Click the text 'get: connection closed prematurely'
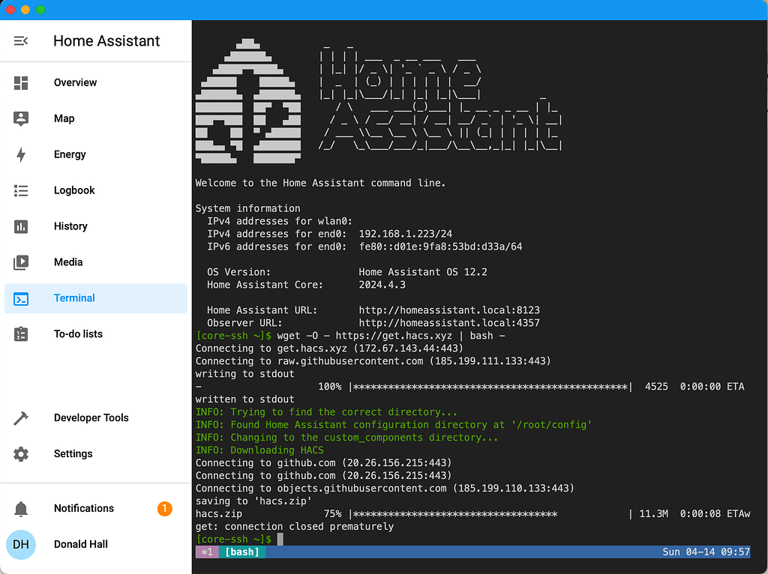The image size is (768, 574). (294, 527)
